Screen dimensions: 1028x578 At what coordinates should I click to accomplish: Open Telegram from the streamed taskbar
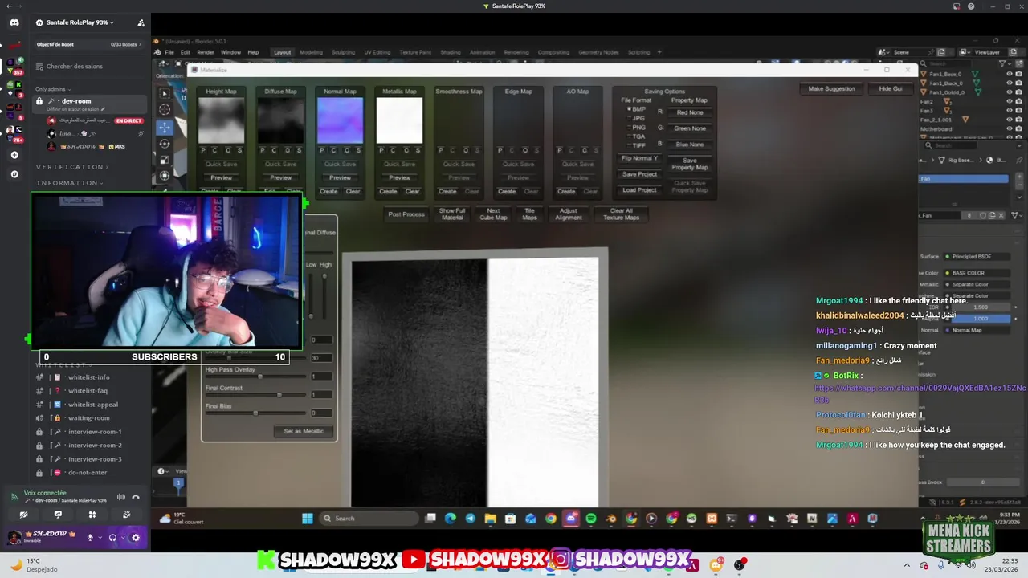470,519
